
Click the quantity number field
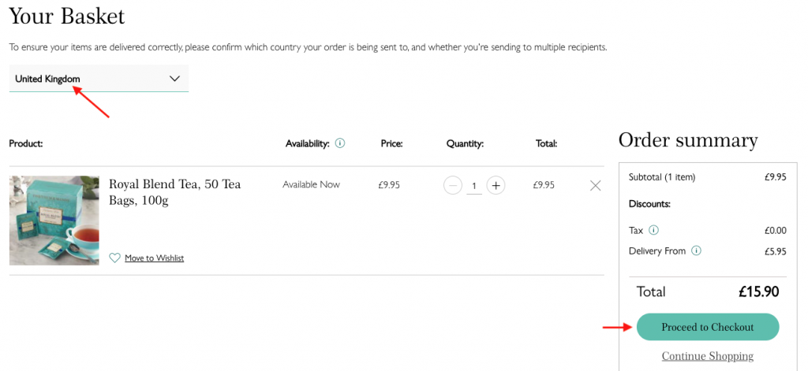point(474,186)
